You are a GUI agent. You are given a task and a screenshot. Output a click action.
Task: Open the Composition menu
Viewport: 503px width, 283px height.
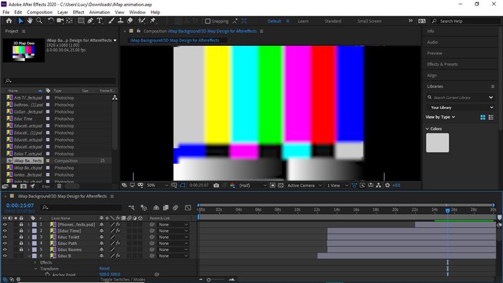point(40,12)
